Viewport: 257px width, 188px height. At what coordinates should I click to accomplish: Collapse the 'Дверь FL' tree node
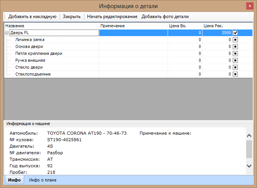7,33
